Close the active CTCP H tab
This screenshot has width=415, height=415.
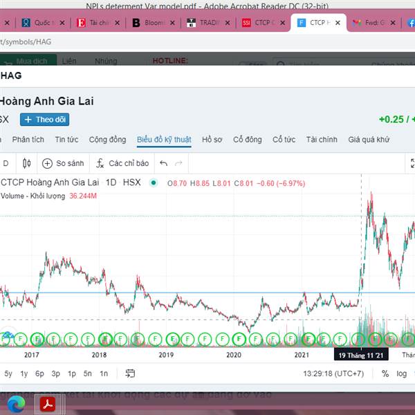pyautogui.click(x=338, y=23)
